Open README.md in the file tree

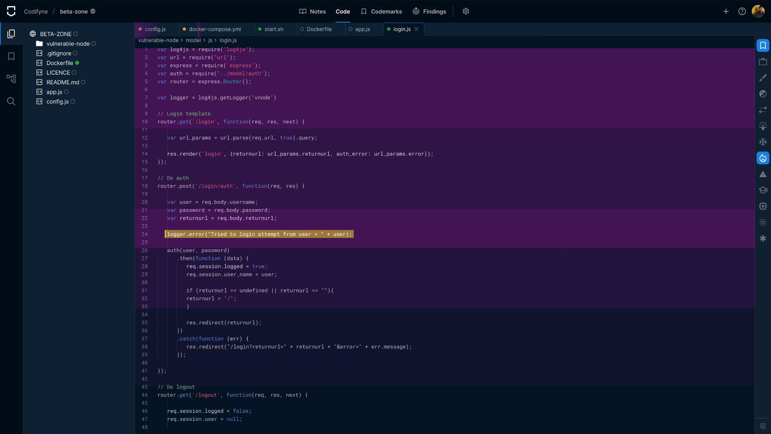tap(63, 82)
